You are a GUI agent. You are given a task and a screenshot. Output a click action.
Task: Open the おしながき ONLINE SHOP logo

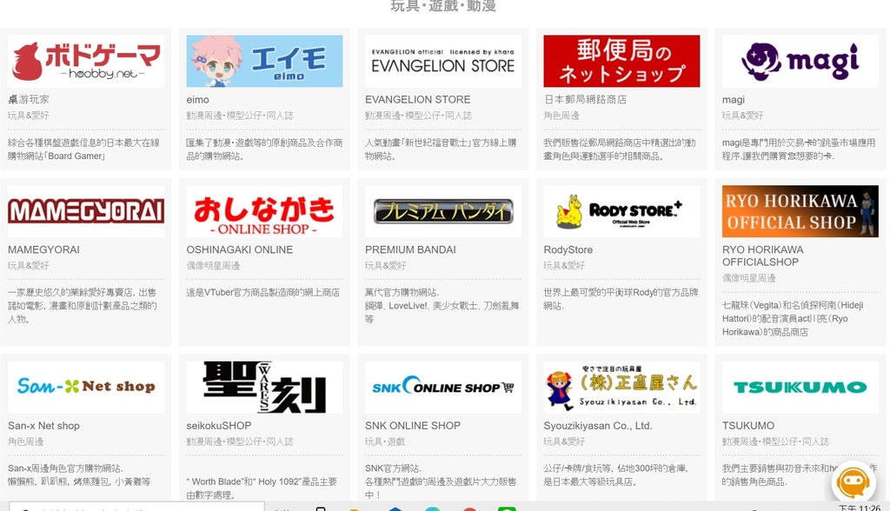point(264,211)
